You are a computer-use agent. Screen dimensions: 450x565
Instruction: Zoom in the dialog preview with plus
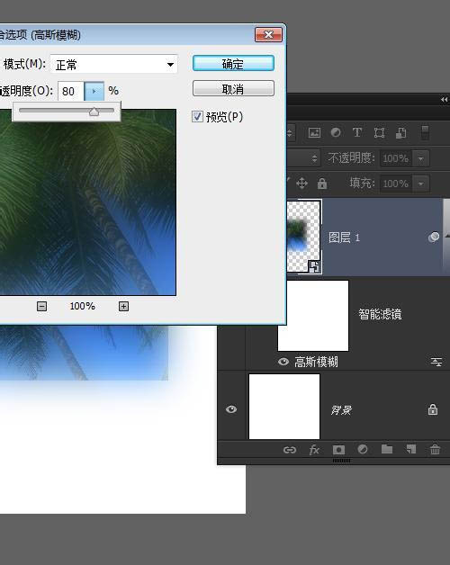pos(123,306)
